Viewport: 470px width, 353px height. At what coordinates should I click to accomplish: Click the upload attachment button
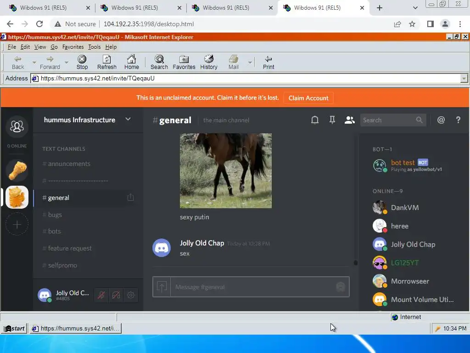pyautogui.click(x=162, y=287)
